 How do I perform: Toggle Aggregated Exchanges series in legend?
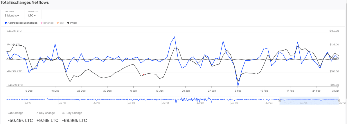pyautogui.click(x=22, y=23)
